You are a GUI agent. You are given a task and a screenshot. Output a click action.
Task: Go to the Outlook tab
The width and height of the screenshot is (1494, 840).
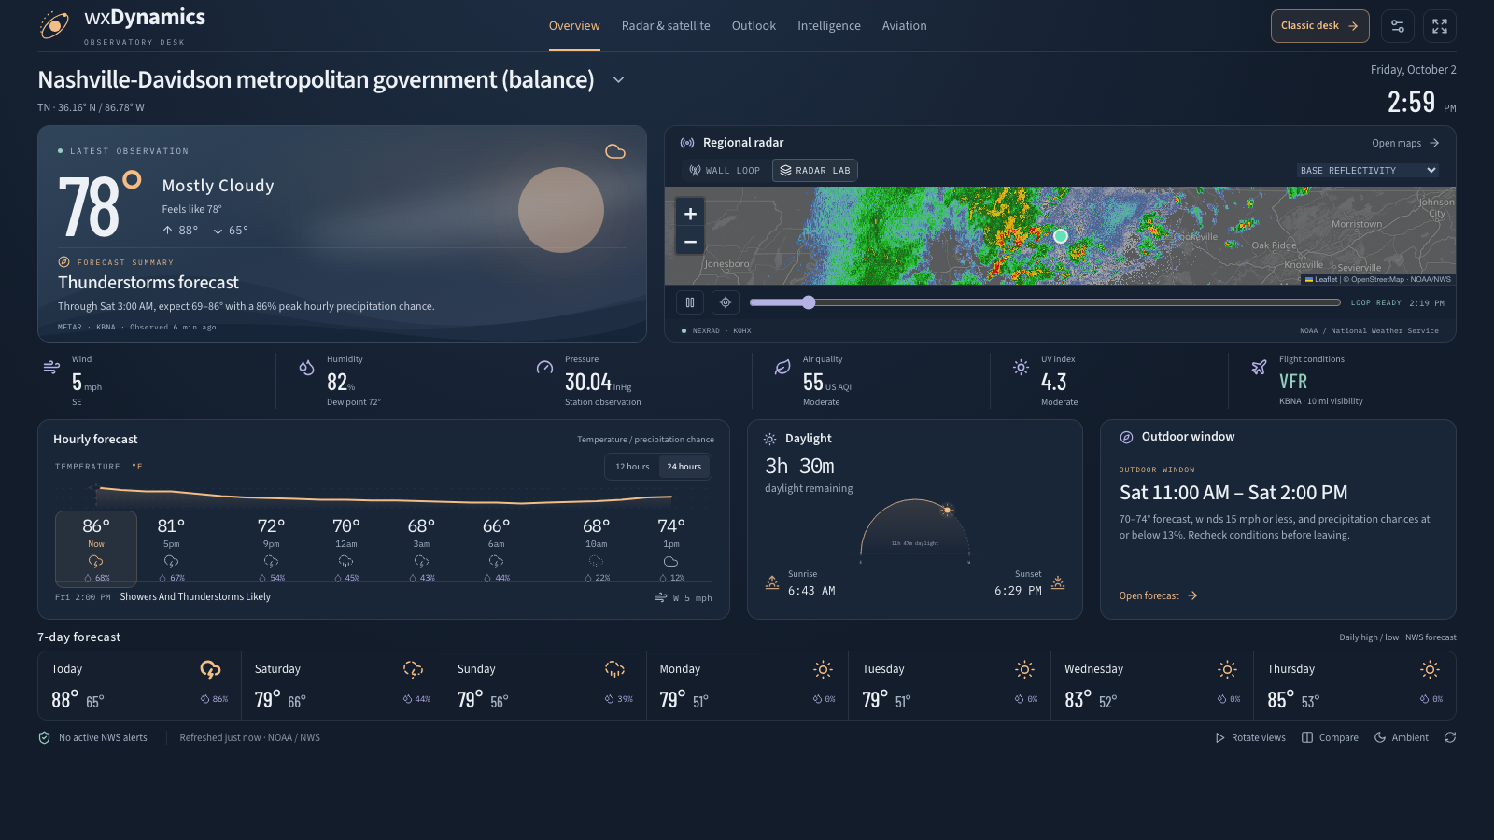point(754,26)
